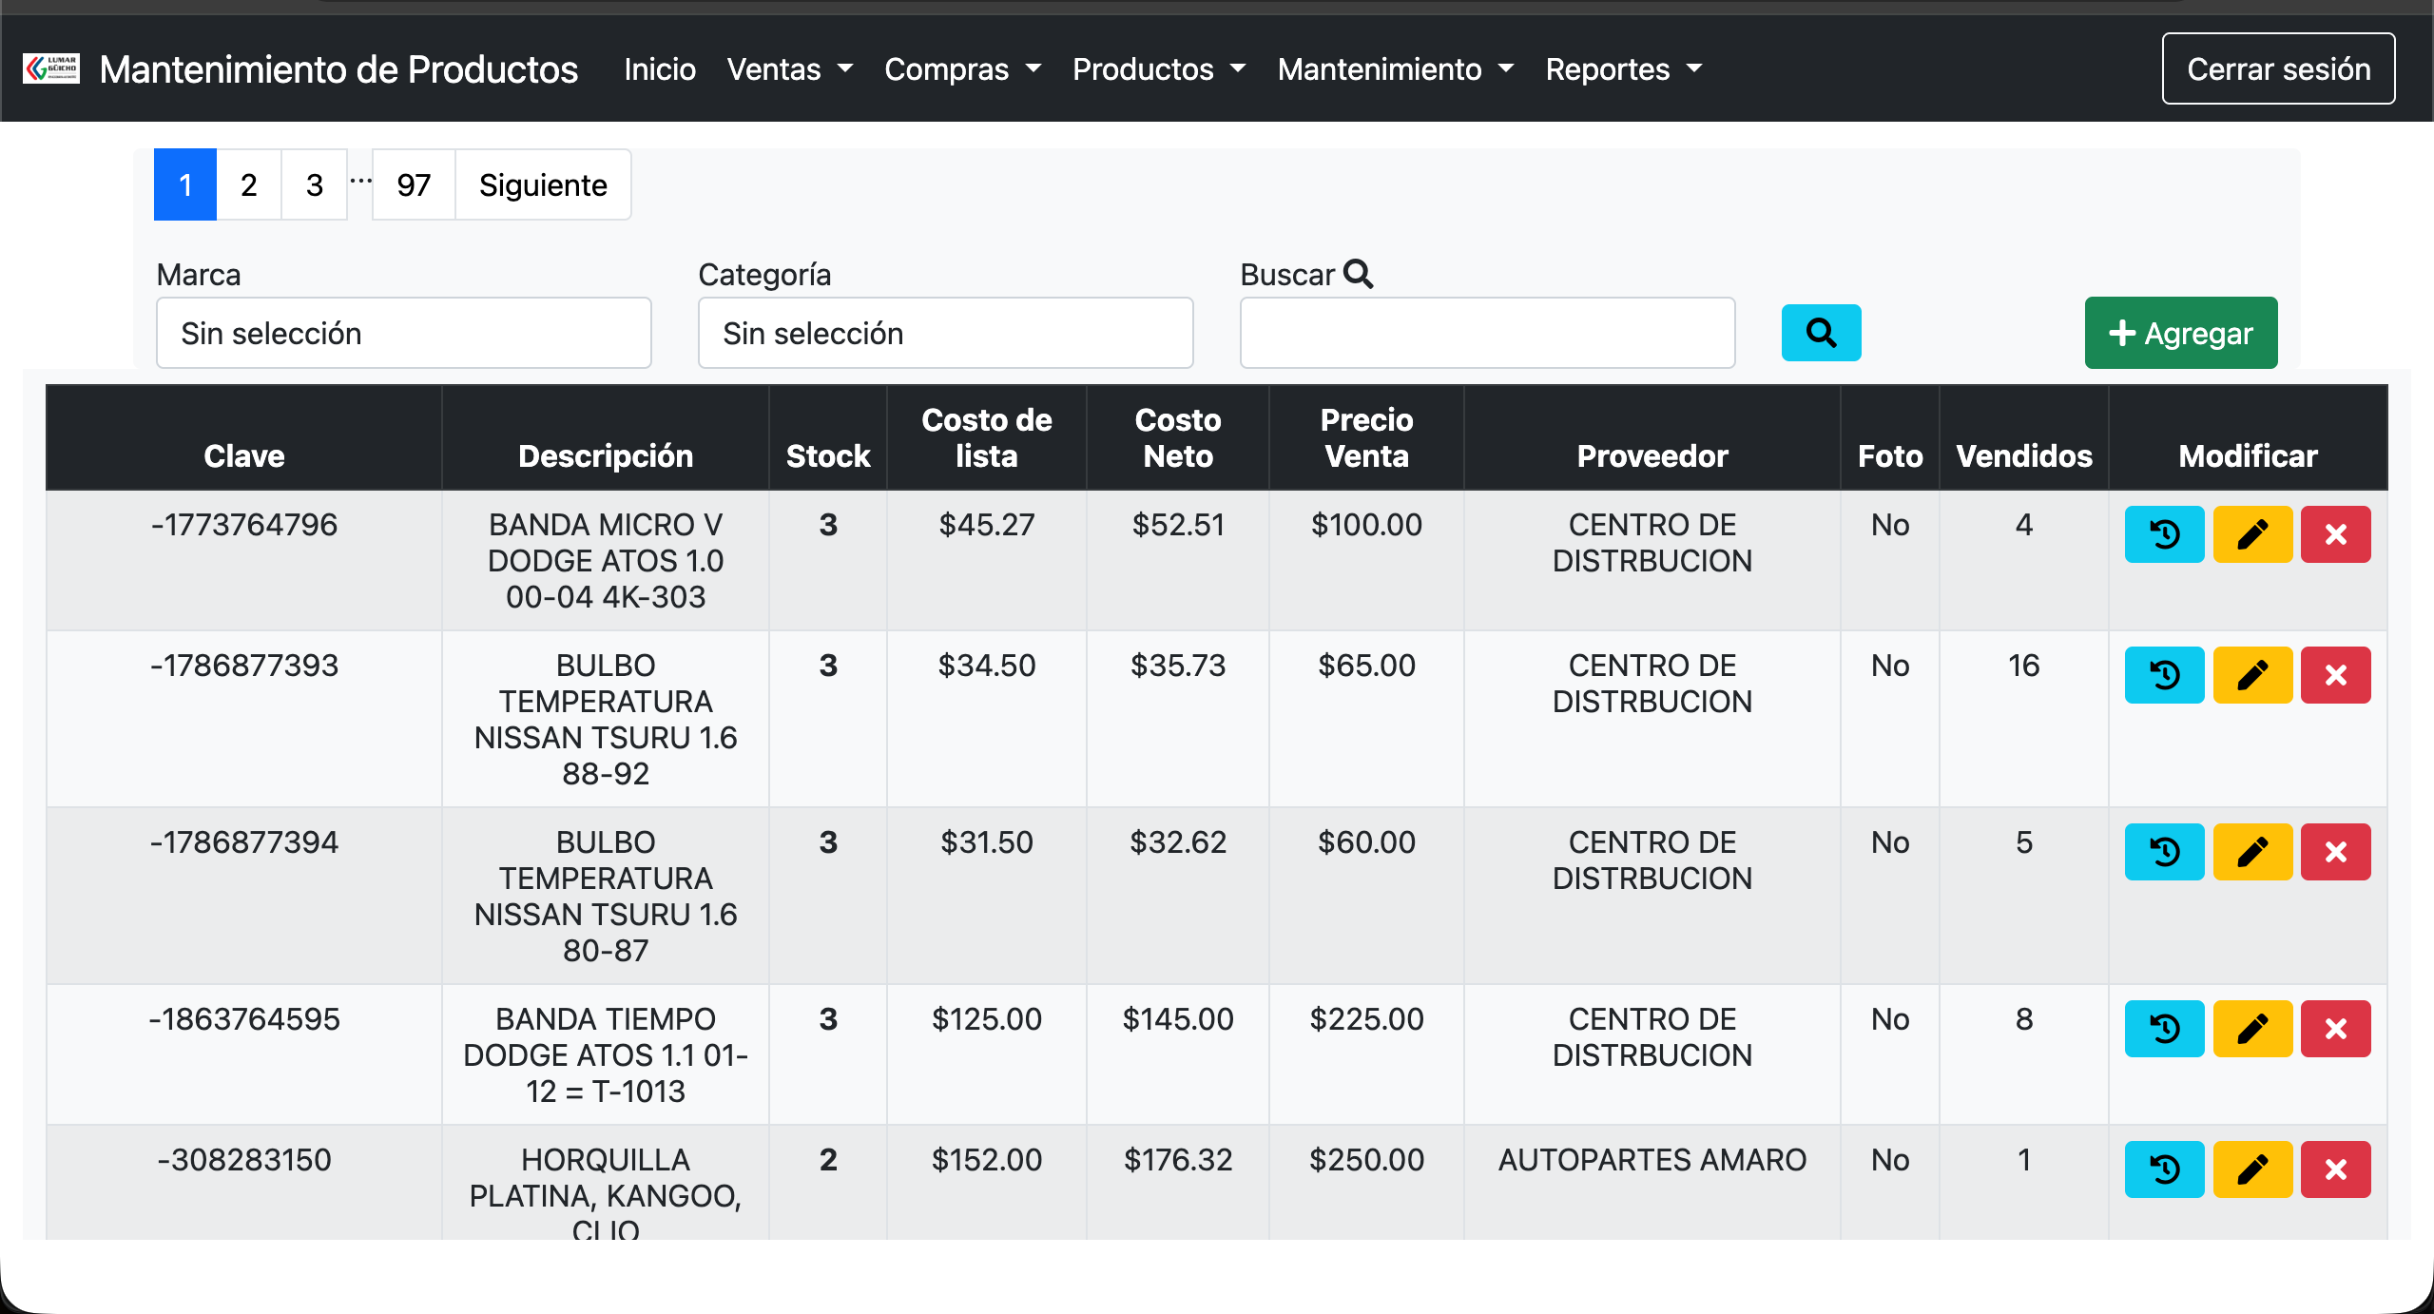The width and height of the screenshot is (2434, 1314).
Task: Edit the HORQUILLA PLATINA row
Action: pyautogui.click(x=2252, y=1169)
